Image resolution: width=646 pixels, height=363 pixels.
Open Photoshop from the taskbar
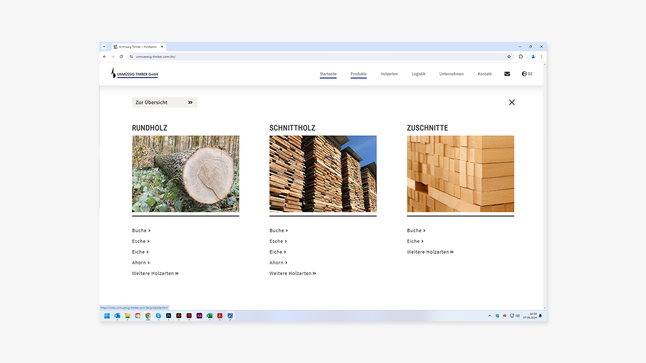168,316
